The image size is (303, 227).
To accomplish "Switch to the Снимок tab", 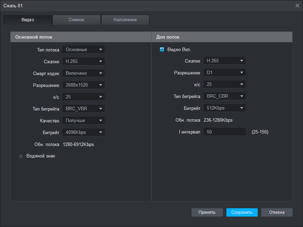I will point(77,20).
